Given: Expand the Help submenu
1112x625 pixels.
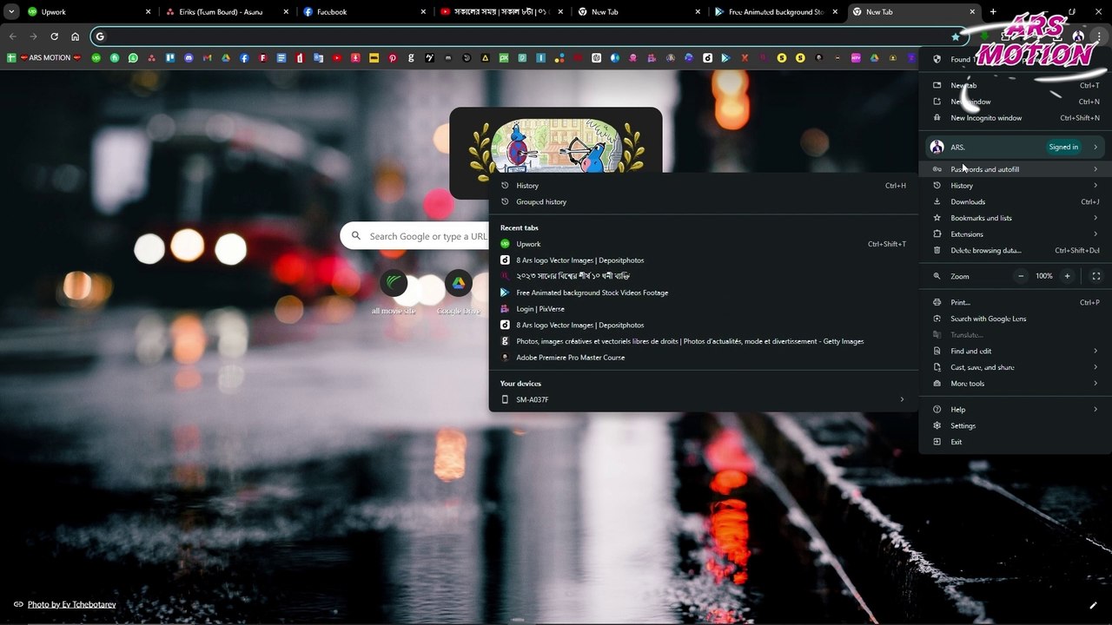Looking at the screenshot, I should [1015, 410].
